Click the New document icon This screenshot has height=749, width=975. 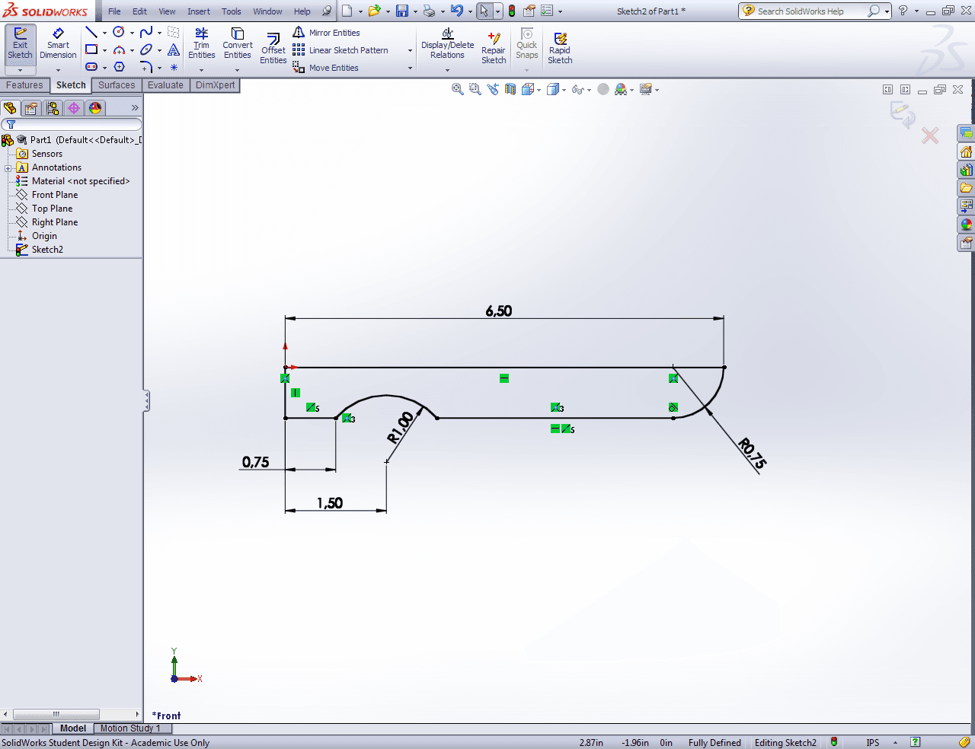pyautogui.click(x=347, y=11)
